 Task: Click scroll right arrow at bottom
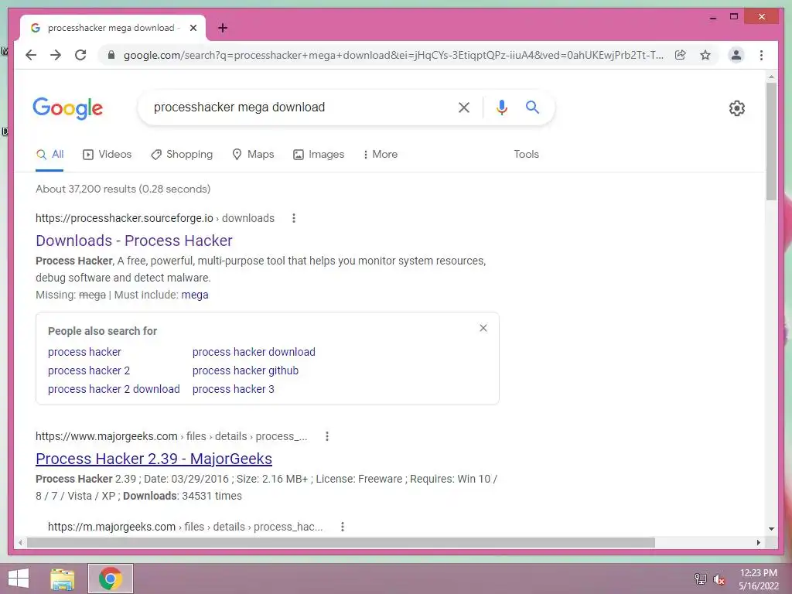point(758,542)
